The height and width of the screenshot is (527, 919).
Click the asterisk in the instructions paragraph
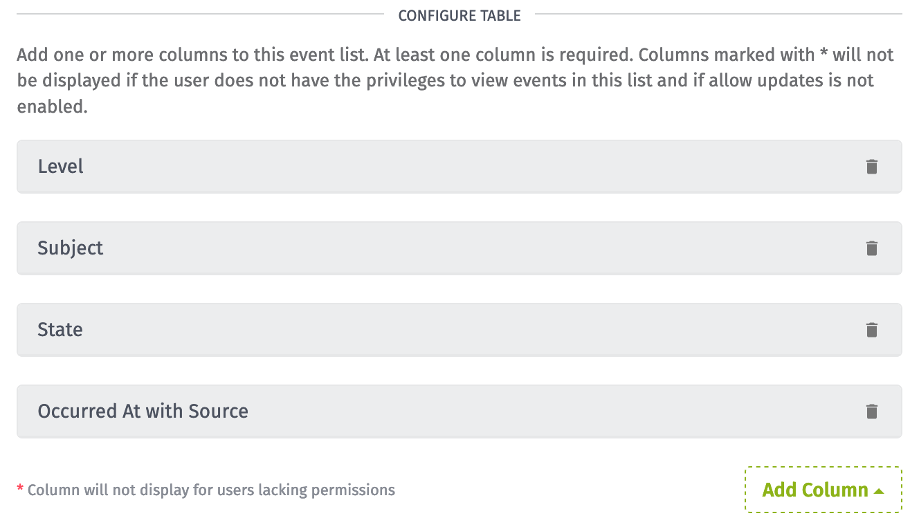click(824, 53)
